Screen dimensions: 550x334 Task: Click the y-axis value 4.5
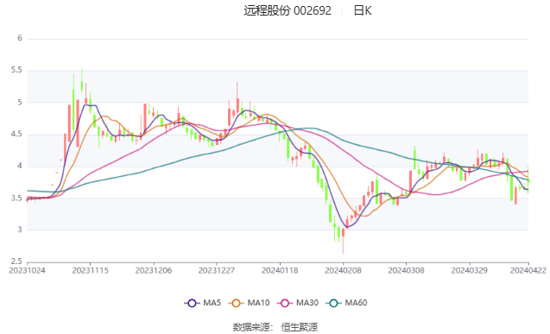[16, 135]
